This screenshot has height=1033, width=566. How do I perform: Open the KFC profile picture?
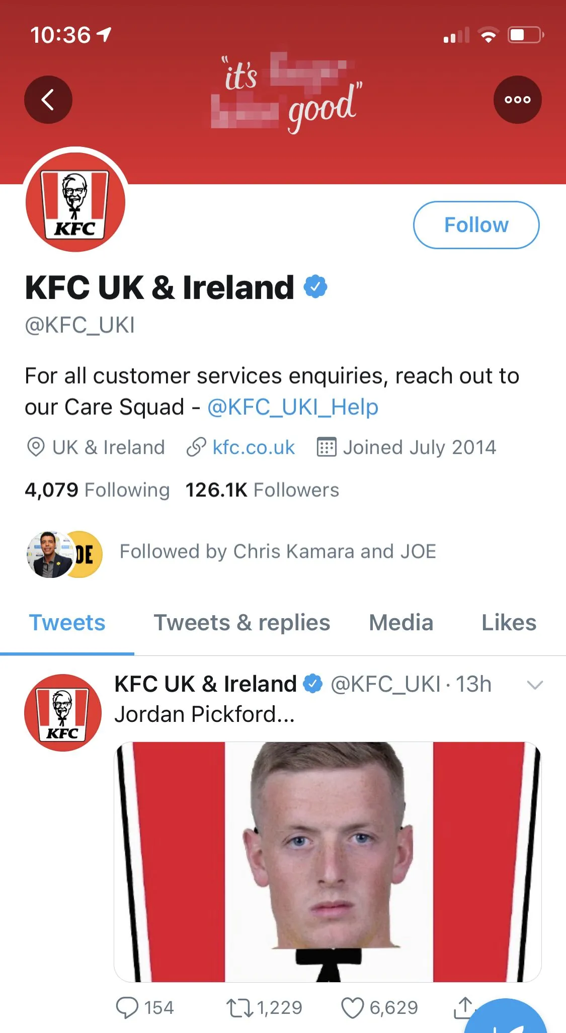(x=75, y=202)
